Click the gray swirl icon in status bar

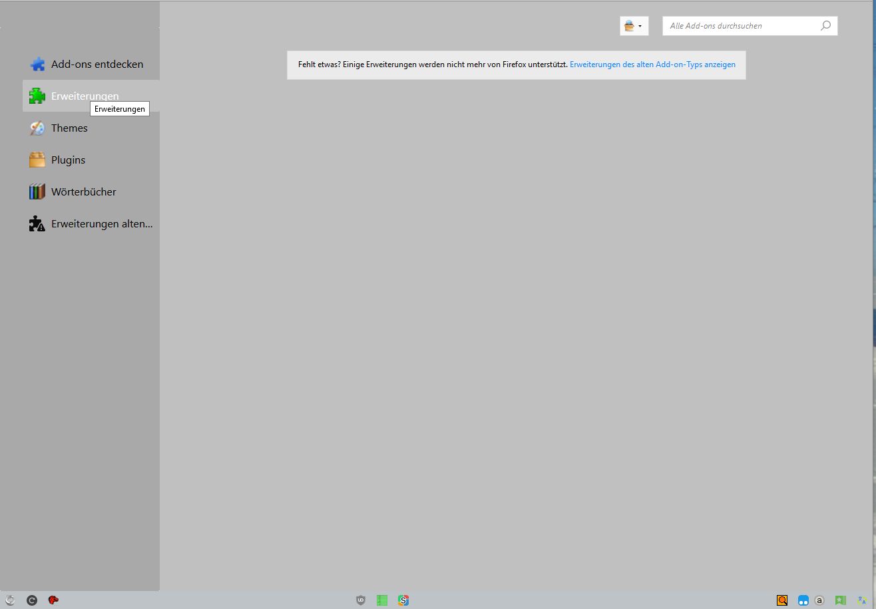click(x=10, y=600)
